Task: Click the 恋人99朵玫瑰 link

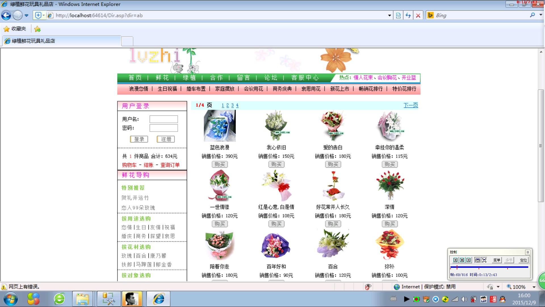Action: 138,208
